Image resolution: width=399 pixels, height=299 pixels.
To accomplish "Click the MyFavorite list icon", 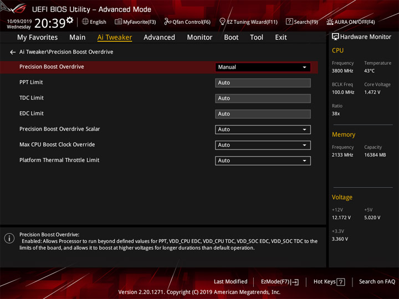I will click(x=118, y=22).
